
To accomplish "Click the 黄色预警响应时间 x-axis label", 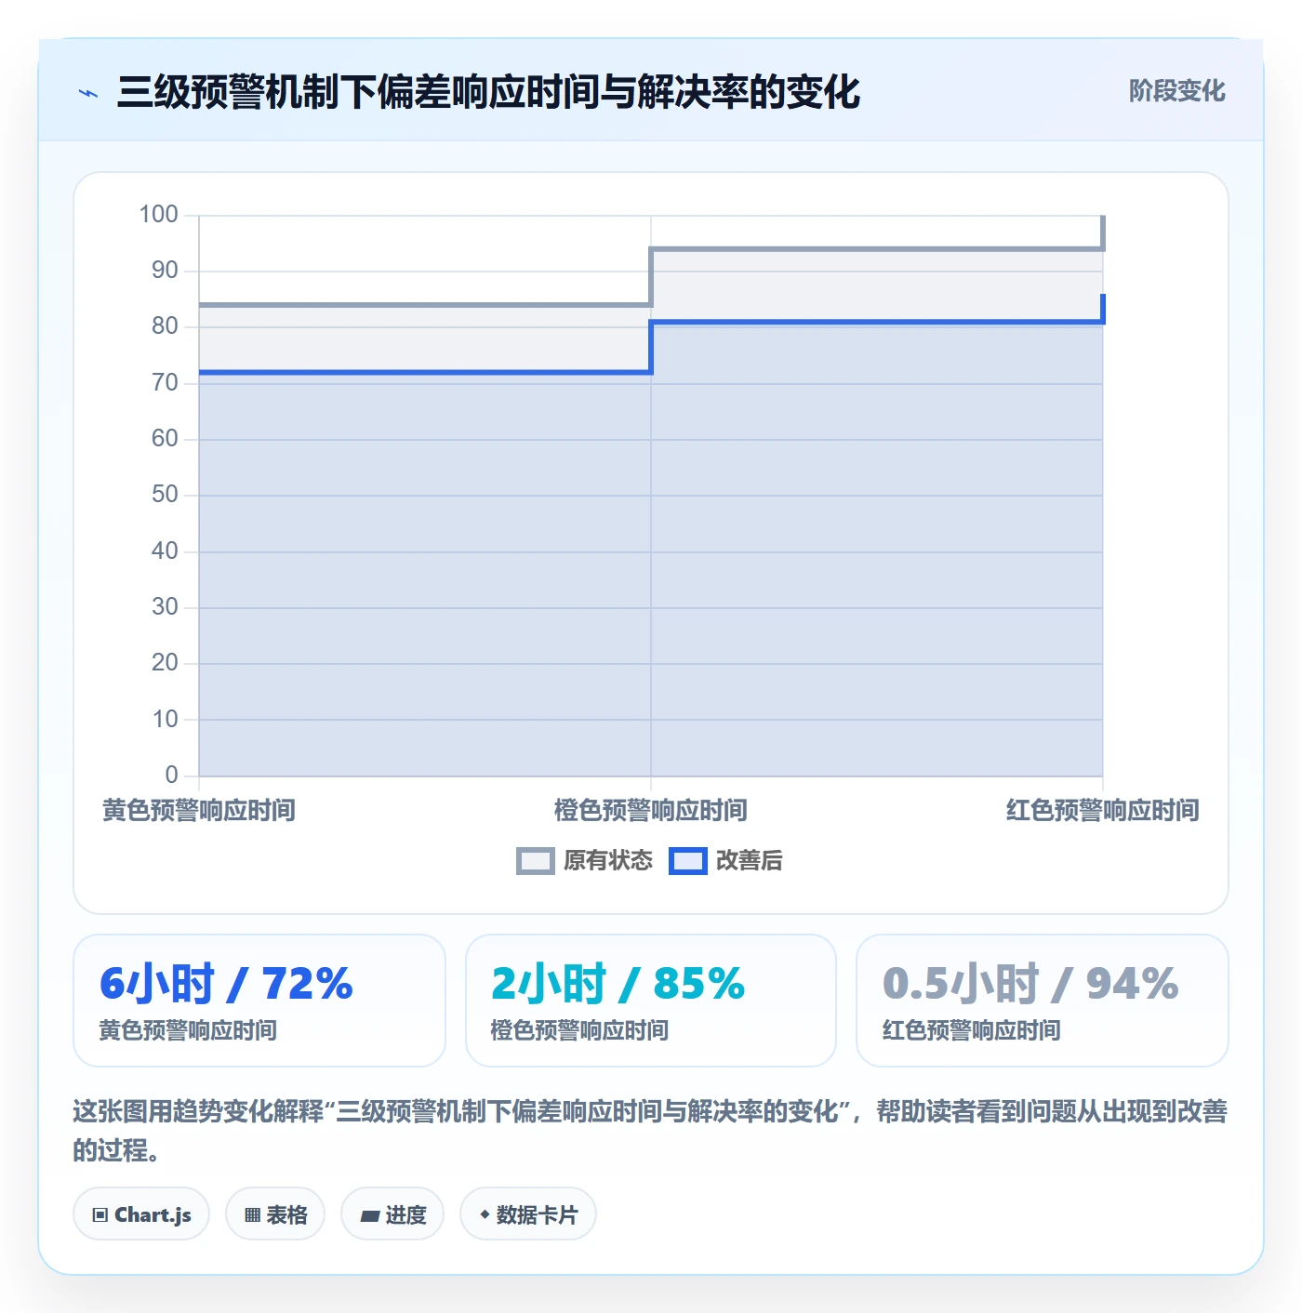I will coord(199,810).
